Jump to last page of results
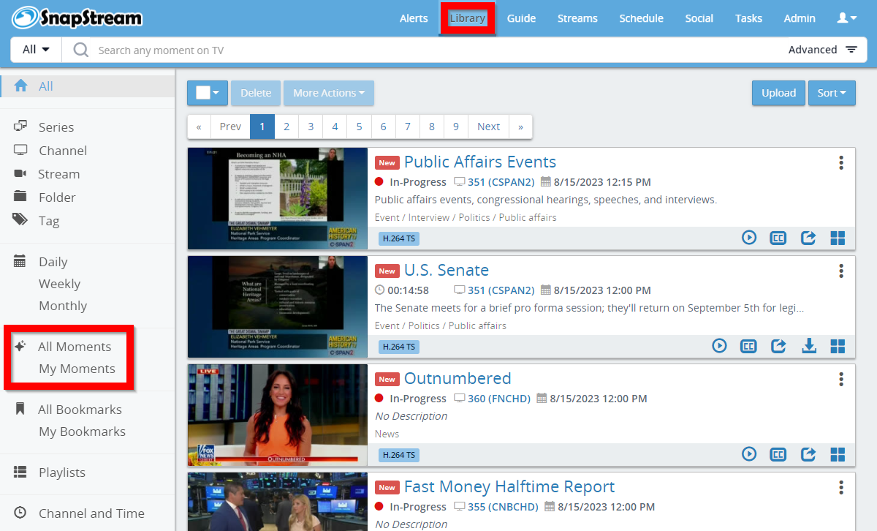 520,127
